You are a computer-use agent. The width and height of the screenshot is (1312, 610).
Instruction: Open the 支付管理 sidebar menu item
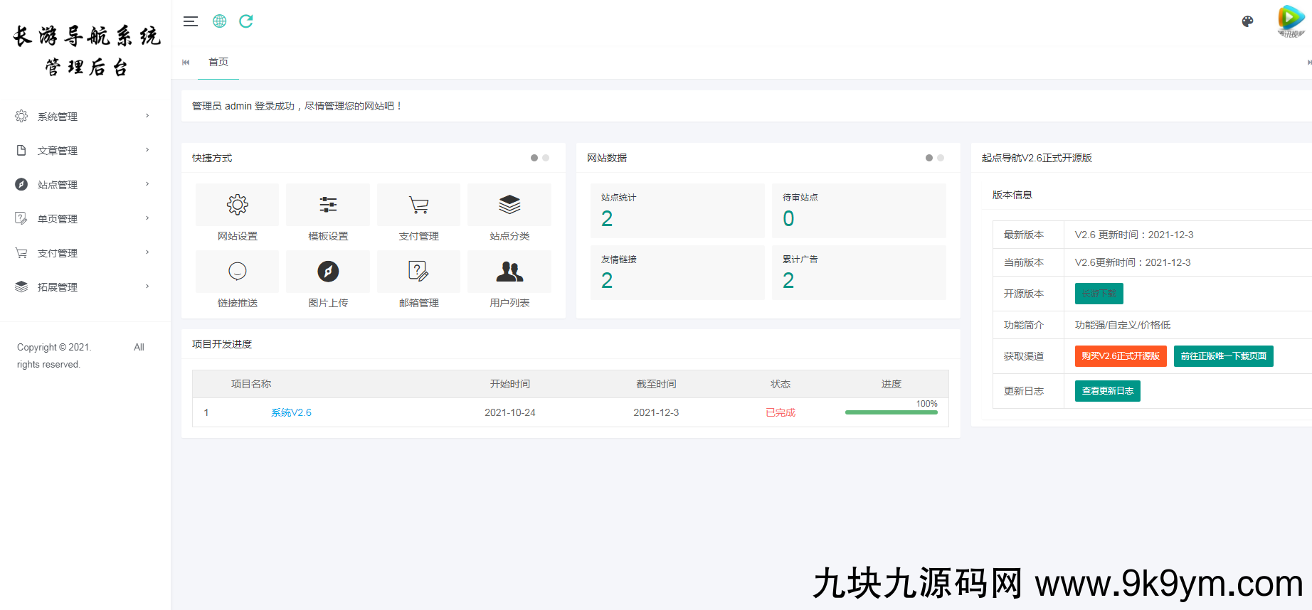pyautogui.click(x=82, y=253)
